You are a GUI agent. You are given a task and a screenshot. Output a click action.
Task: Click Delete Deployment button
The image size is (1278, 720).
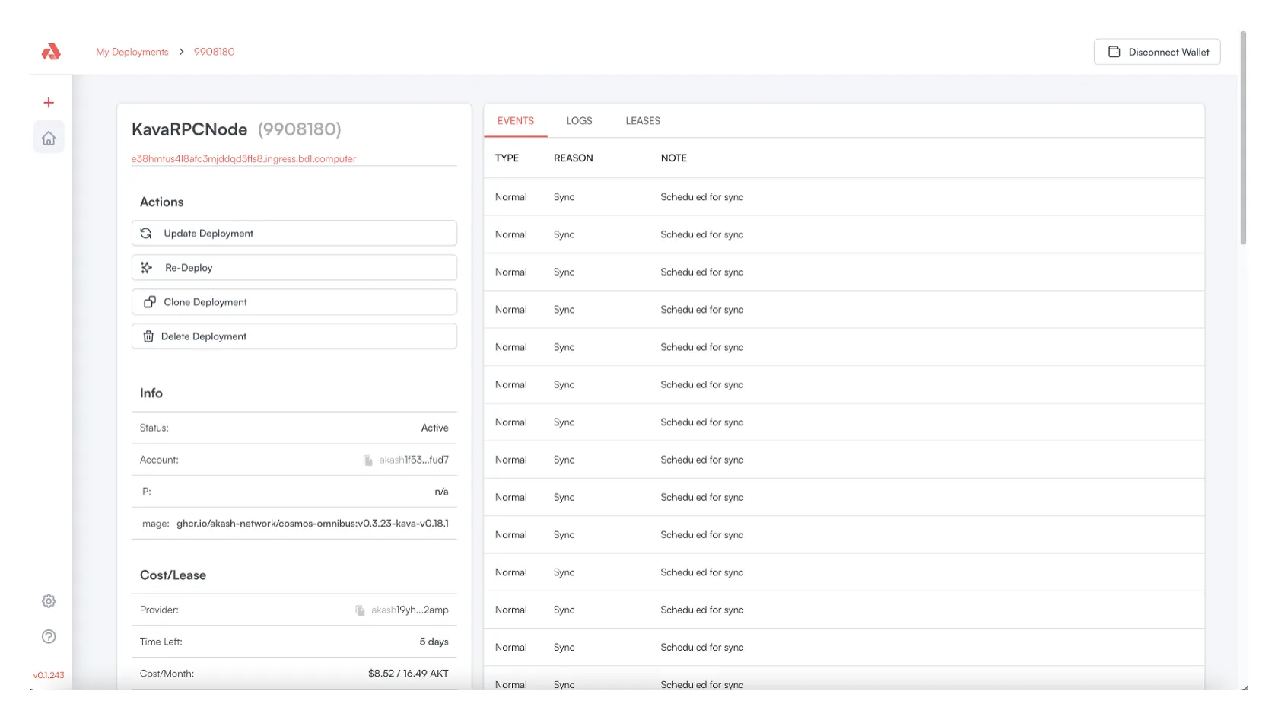294,336
